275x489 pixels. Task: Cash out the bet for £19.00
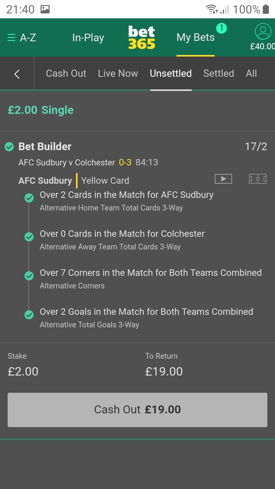point(137,410)
